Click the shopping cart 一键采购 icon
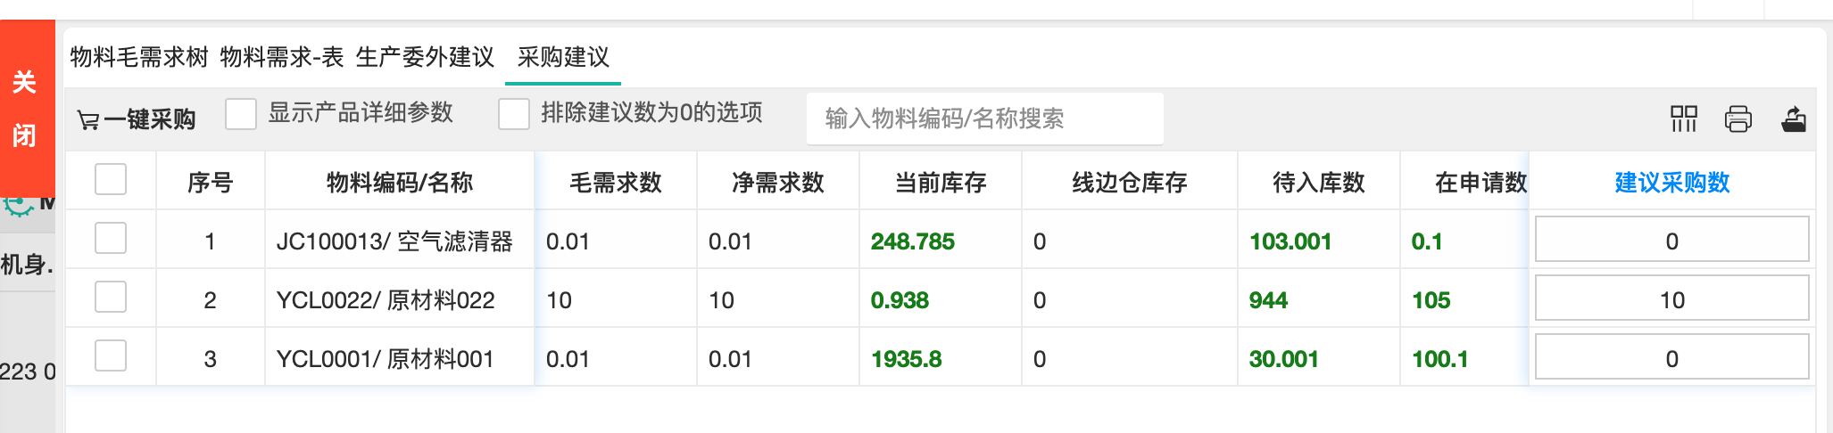This screenshot has width=1833, height=433. point(88,119)
